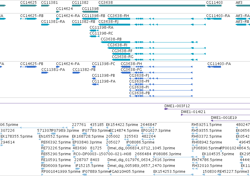250x176 pixels.
Task: Click transcript CG11398-RC
Action: coord(101,33)
